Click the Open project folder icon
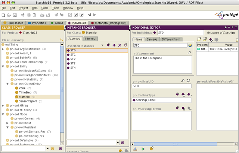 tap(9, 15)
